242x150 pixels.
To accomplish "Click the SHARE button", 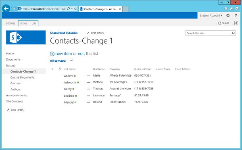I will [x=223, y=23].
